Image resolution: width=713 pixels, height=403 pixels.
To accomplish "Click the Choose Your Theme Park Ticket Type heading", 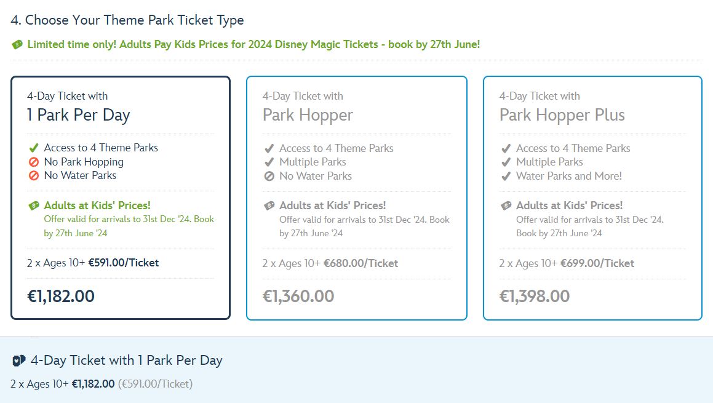I will 127,20.
